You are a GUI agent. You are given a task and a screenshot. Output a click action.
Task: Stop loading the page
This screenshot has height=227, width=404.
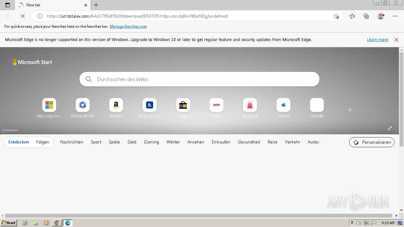(x=23, y=16)
